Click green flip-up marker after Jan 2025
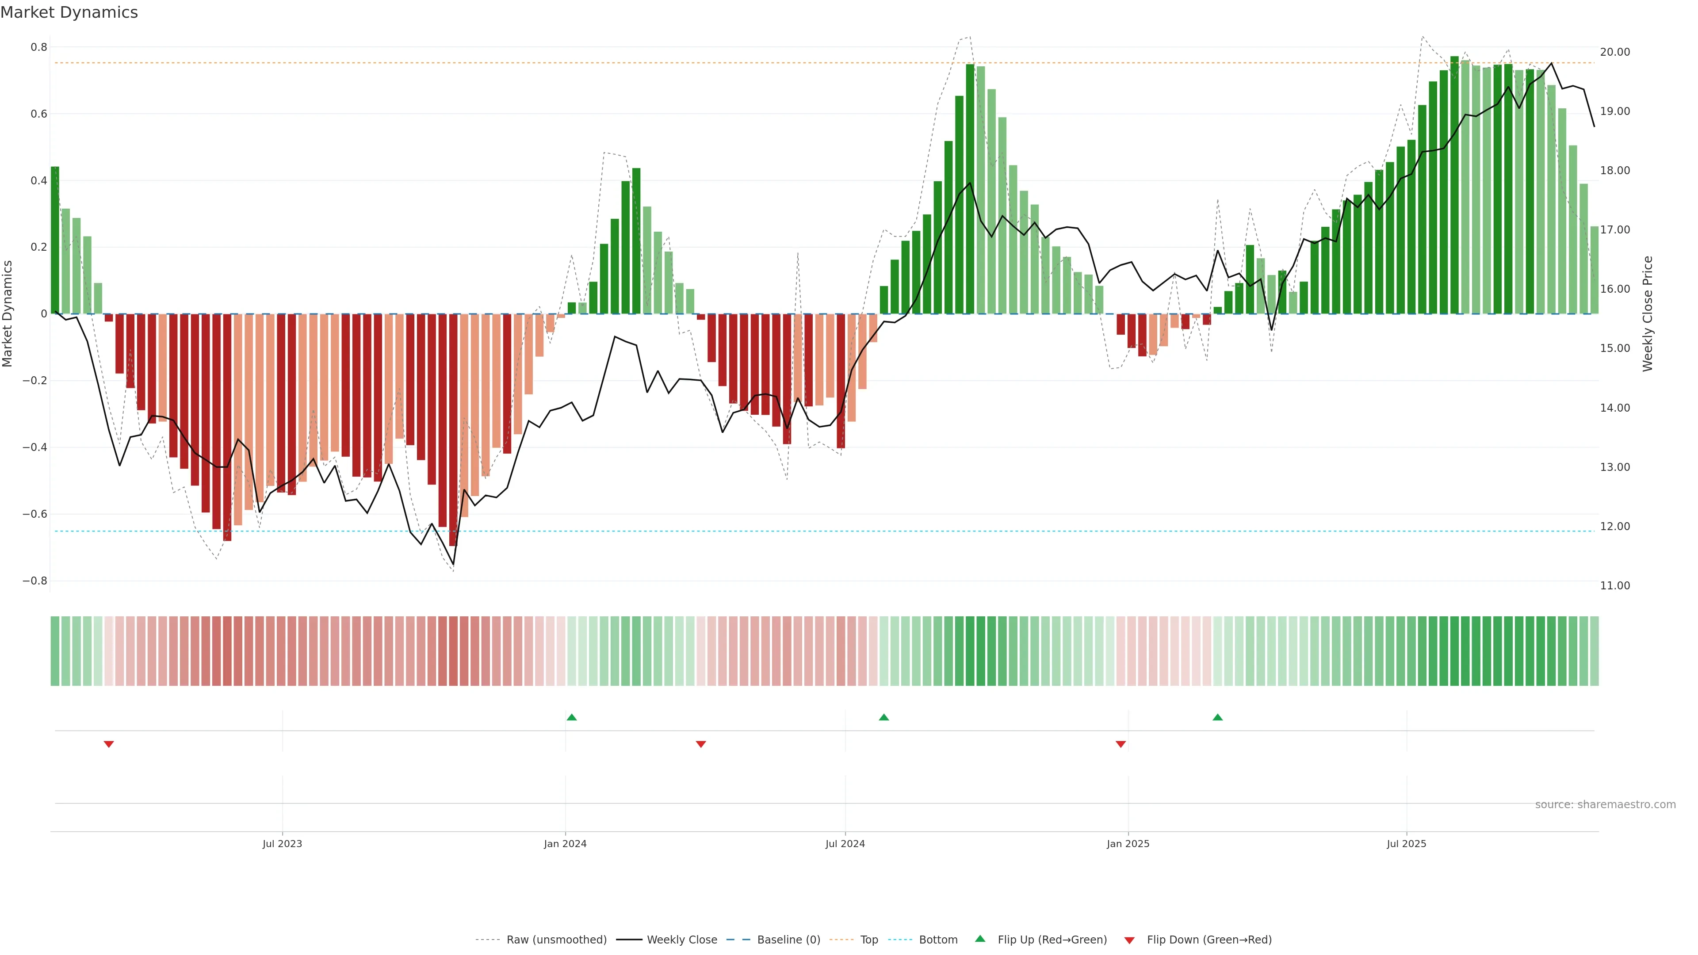This screenshot has height=955, width=1698. pyautogui.click(x=1217, y=717)
